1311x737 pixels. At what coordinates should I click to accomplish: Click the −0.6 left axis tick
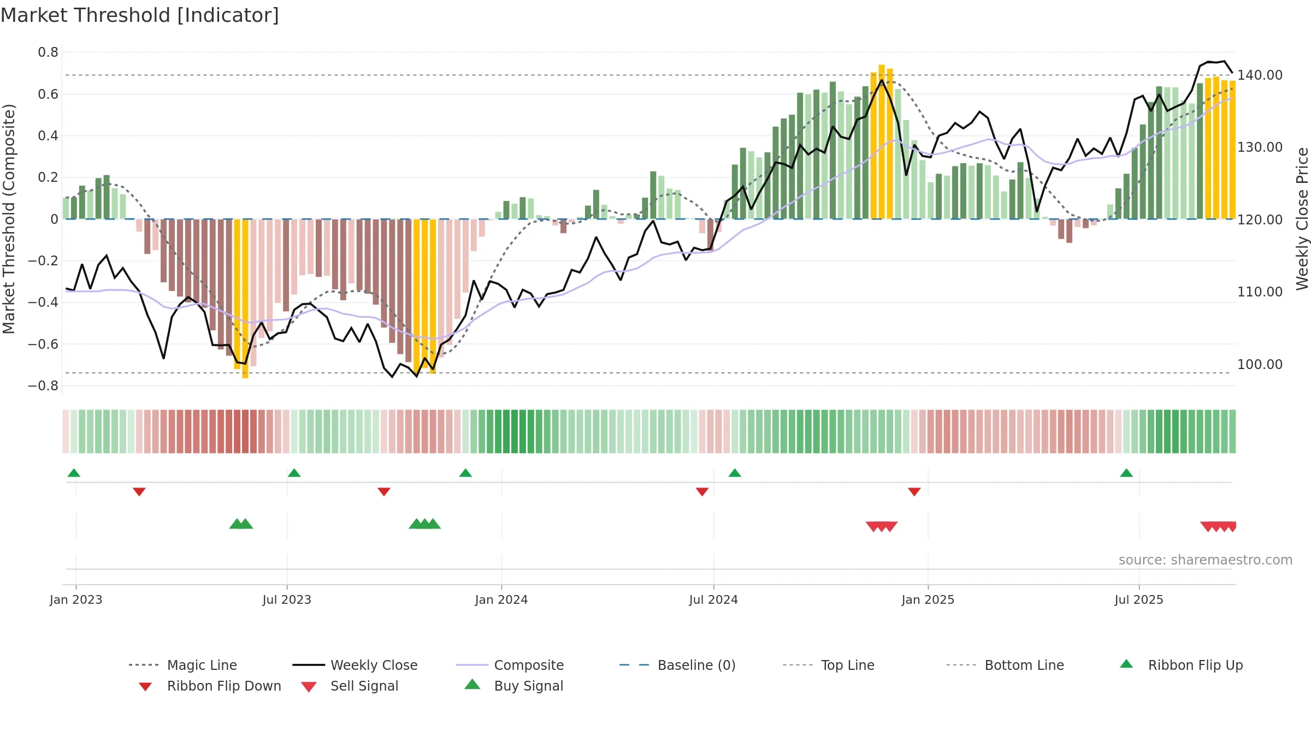click(x=43, y=344)
